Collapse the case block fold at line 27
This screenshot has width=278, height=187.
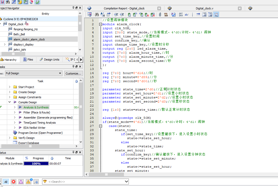coord(100,126)
